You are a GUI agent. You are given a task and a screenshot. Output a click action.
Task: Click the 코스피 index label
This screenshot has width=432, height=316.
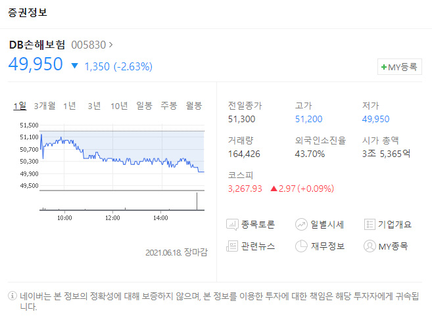[x=241, y=175]
